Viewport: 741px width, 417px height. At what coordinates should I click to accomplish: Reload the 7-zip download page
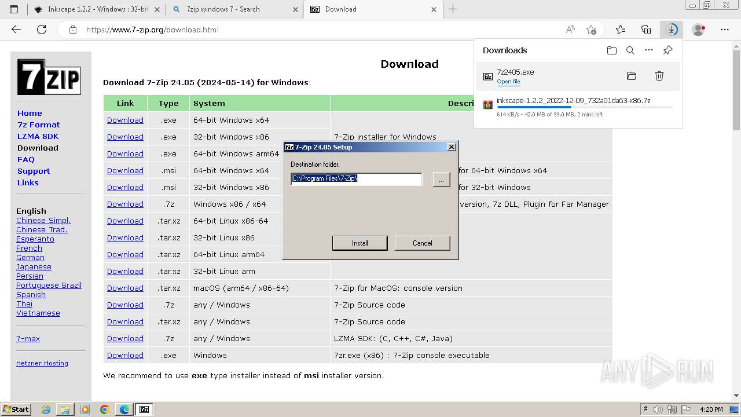pos(42,30)
